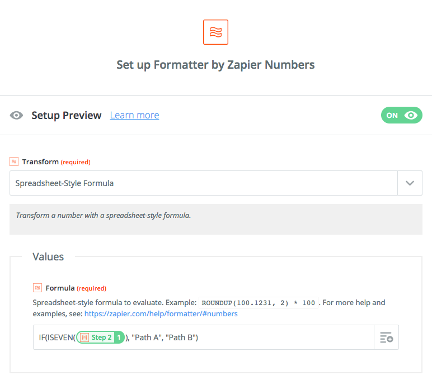This screenshot has height=385, width=432.
Task: Click the green '1' badge on the Step 2 pill
Action: click(x=119, y=338)
